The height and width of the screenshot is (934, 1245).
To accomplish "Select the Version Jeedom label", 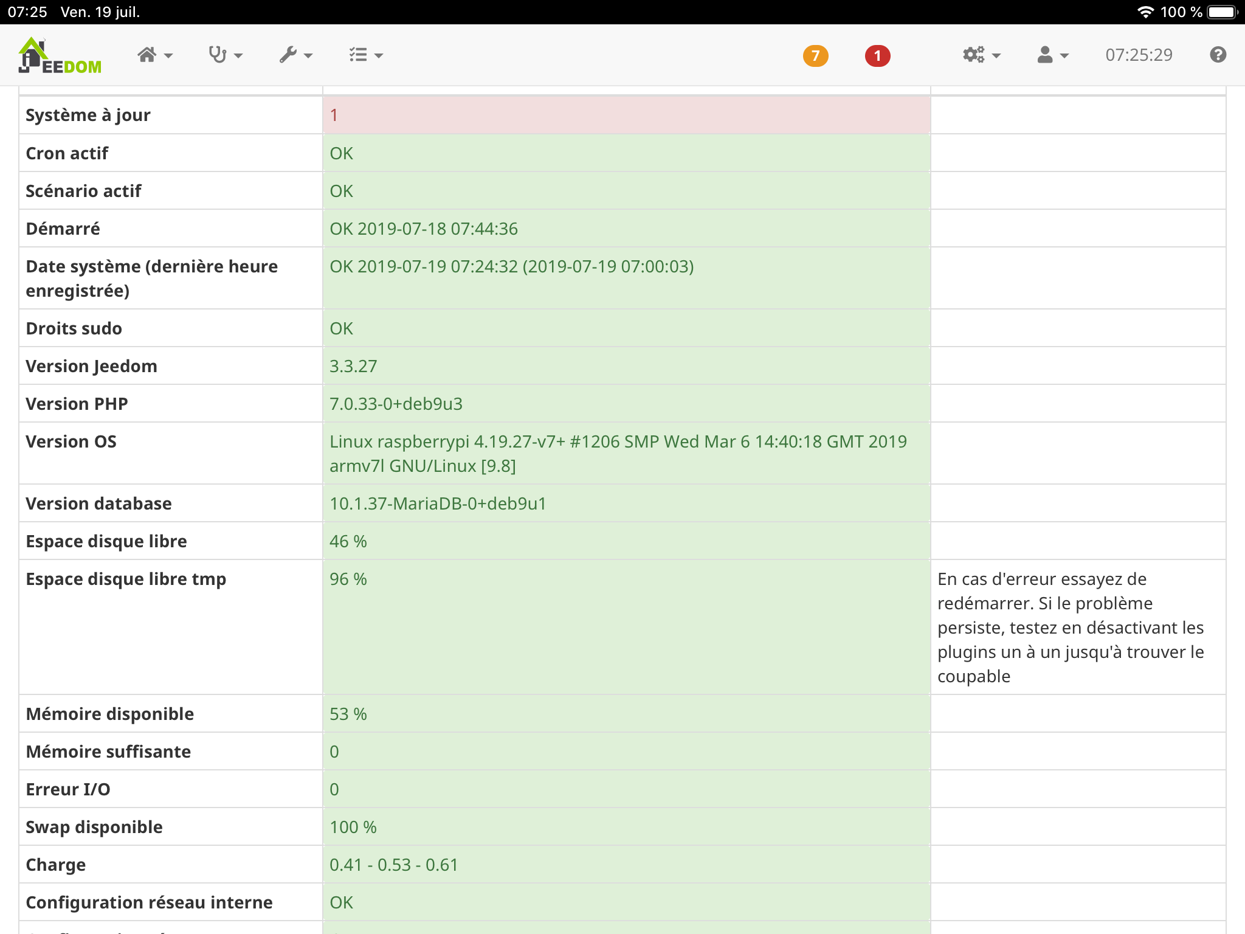I will click(x=91, y=366).
